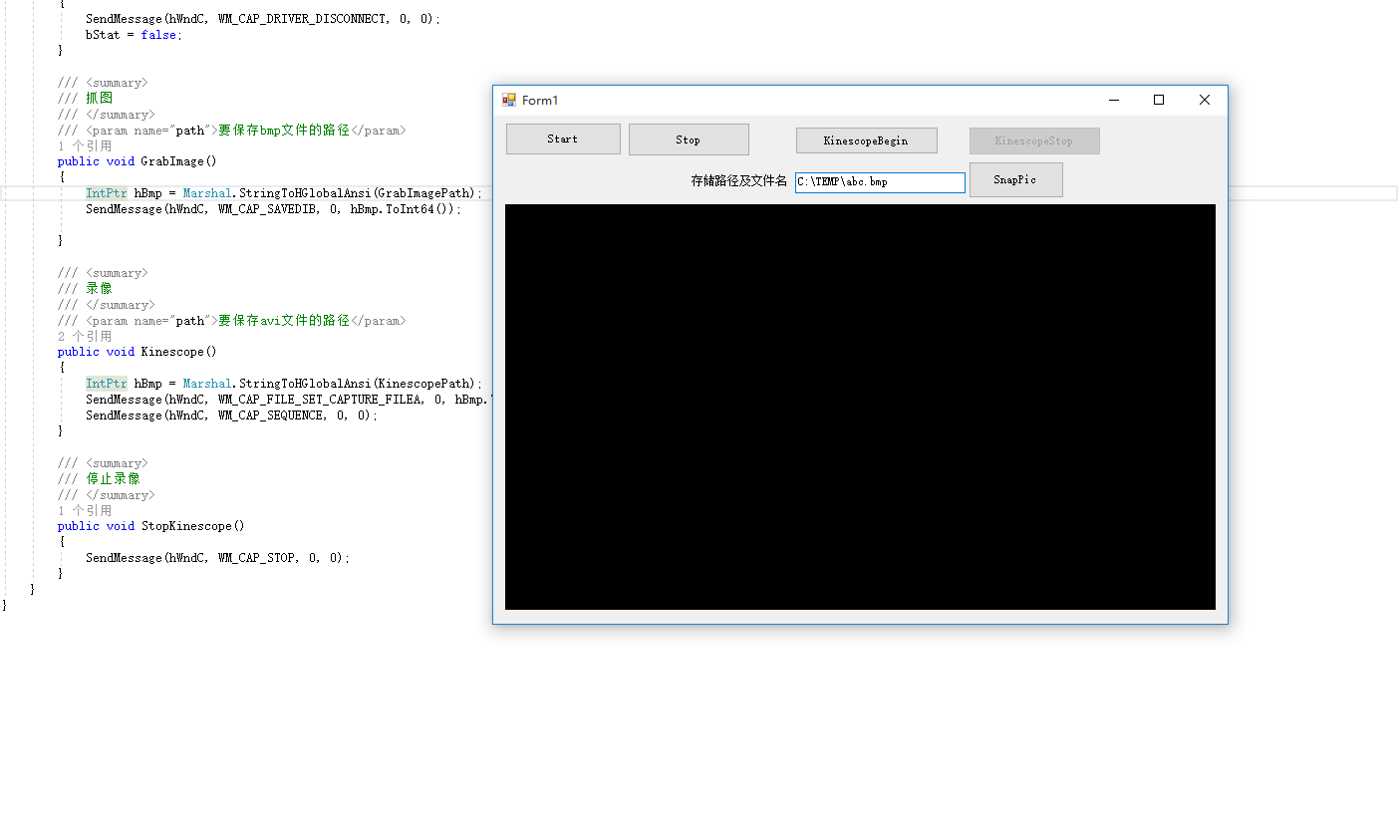The width and height of the screenshot is (1398, 828).
Task: Click the Form1 window icon
Action: [x=509, y=100]
